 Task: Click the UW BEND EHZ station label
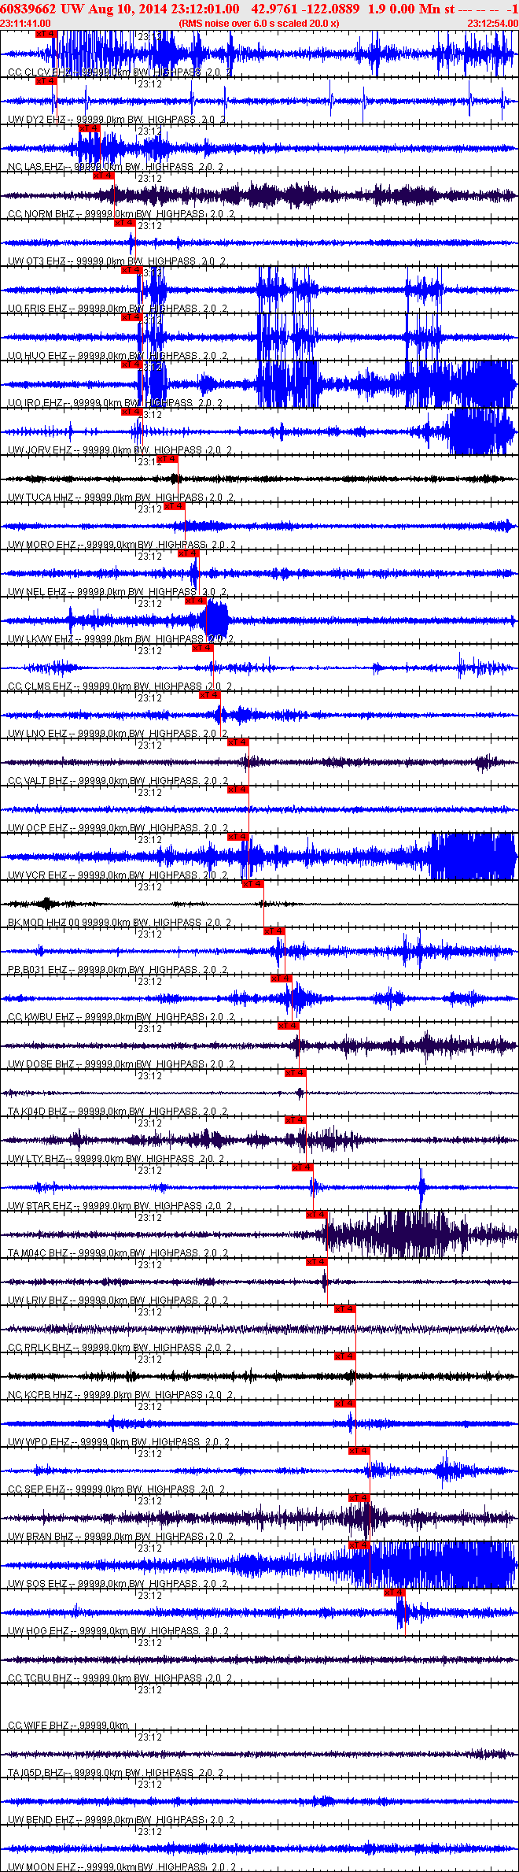40,1820
